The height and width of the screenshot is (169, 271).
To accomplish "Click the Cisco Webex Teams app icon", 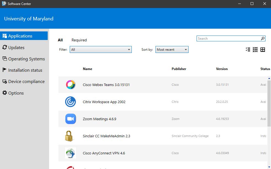I will (x=71, y=85).
